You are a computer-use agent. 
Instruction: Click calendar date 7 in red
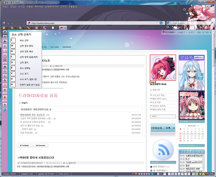coord(181,134)
